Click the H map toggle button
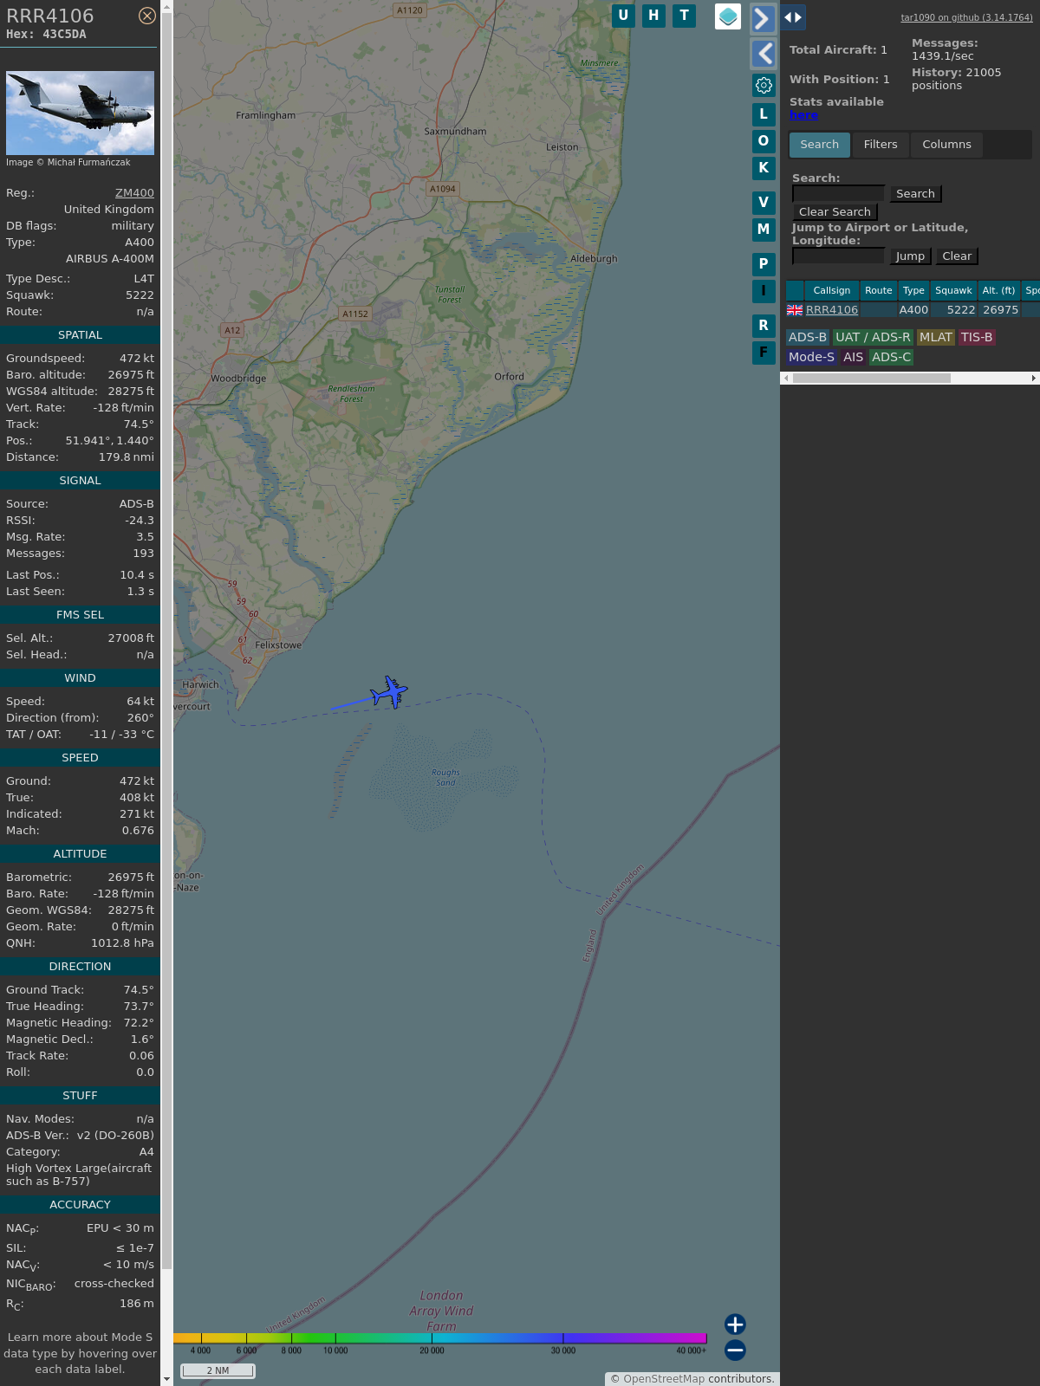Screen dimensions: 1040x1386 (x=653, y=16)
